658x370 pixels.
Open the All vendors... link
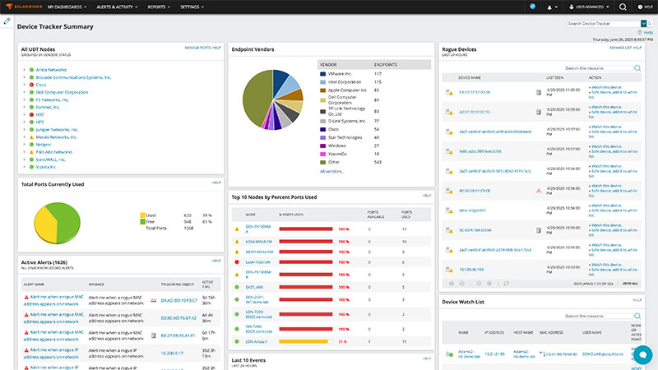click(x=332, y=171)
